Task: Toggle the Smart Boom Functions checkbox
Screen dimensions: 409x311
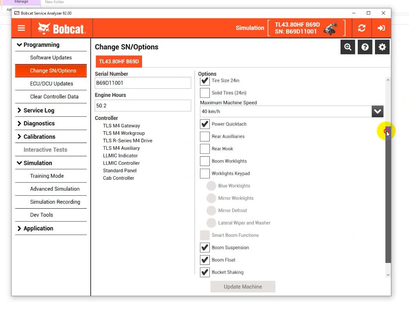Action: [x=205, y=235]
